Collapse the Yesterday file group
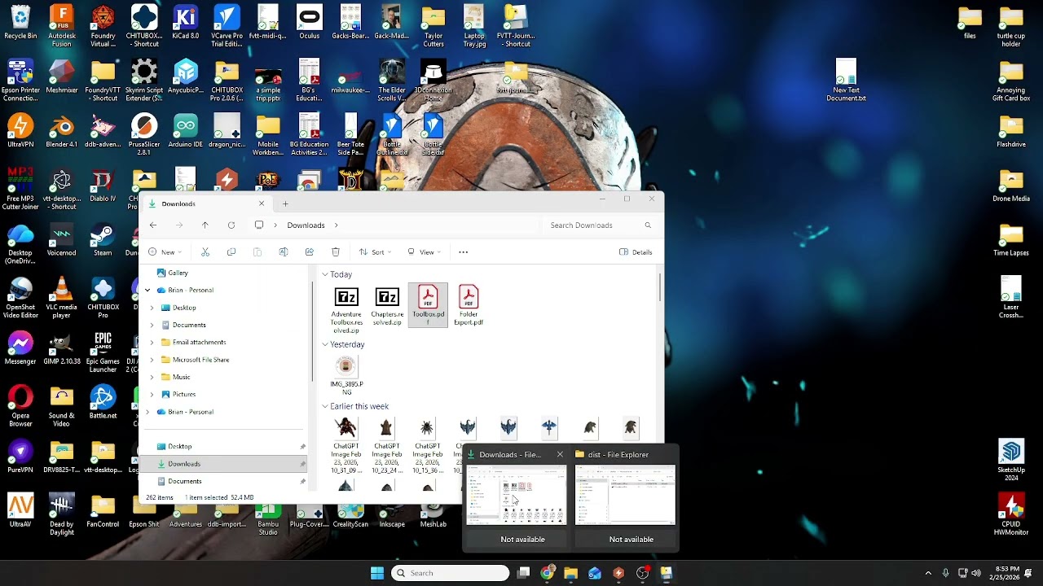 point(325,345)
